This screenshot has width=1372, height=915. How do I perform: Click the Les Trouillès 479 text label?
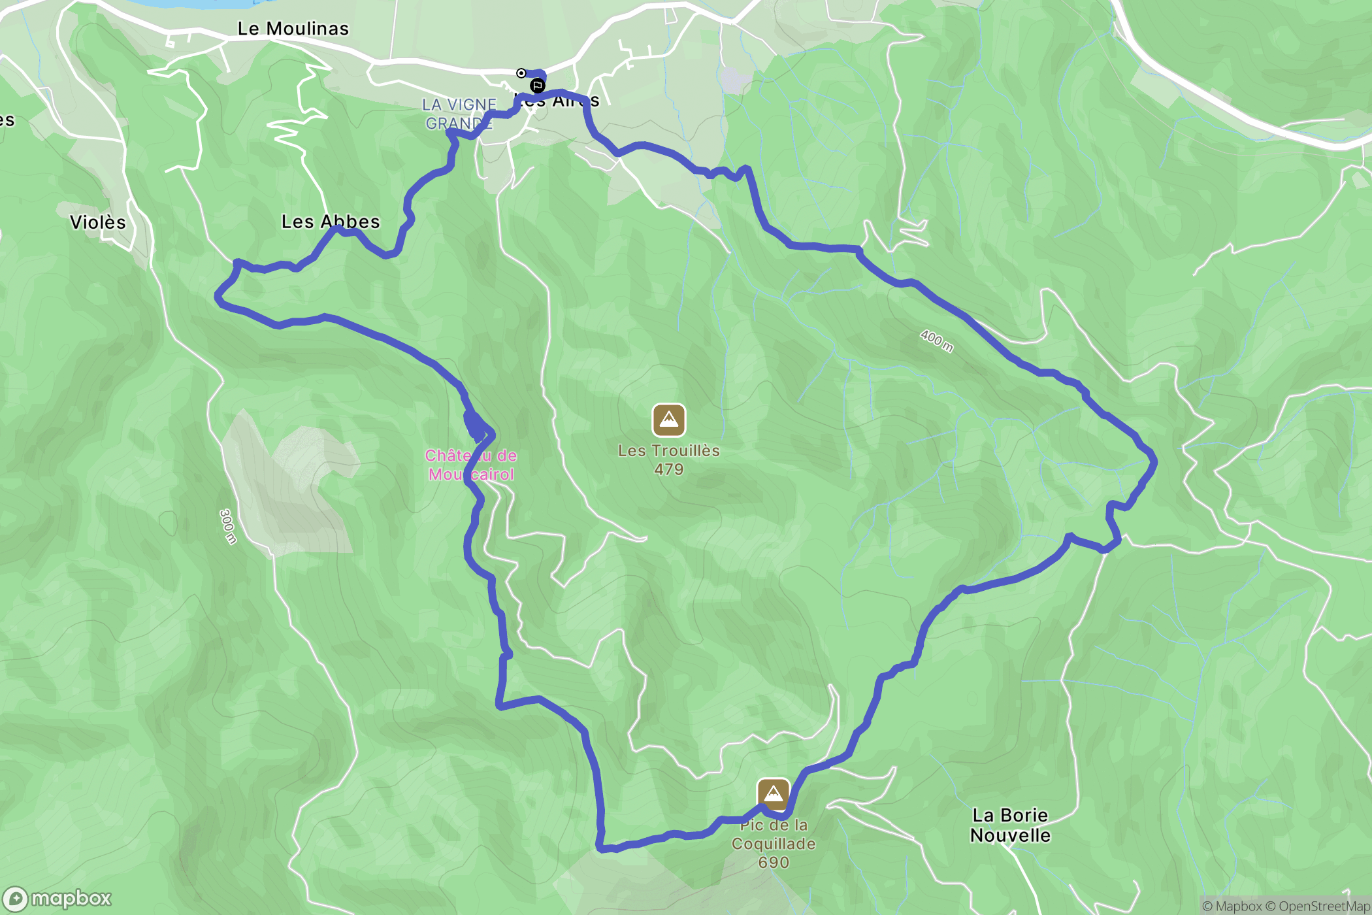coord(669,460)
